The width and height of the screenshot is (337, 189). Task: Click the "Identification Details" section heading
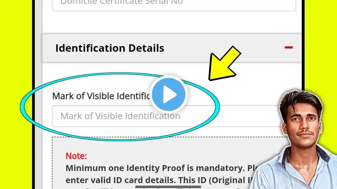[x=110, y=48]
